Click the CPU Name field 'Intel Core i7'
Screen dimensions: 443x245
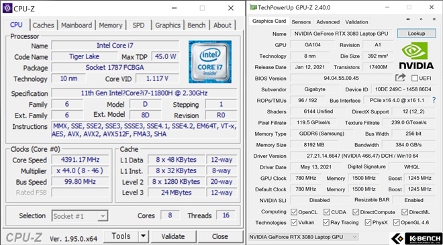click(115, 46)
